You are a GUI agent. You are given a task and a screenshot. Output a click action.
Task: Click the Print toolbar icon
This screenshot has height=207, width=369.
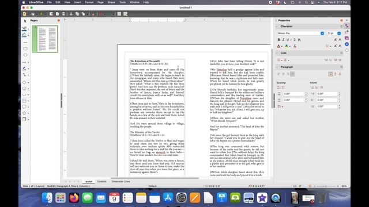point(63,14)
